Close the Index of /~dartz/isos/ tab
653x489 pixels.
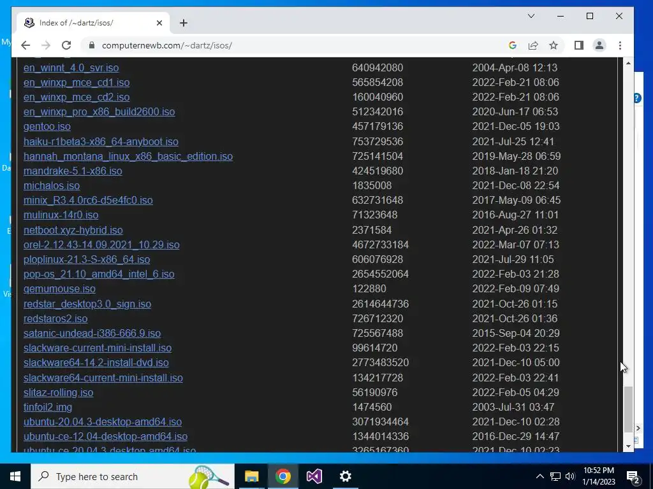[x=159, y=23]
